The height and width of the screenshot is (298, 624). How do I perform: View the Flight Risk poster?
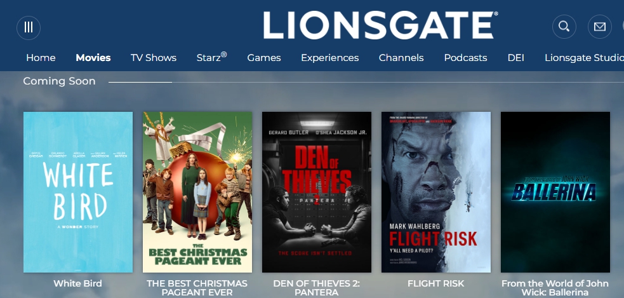436,192
